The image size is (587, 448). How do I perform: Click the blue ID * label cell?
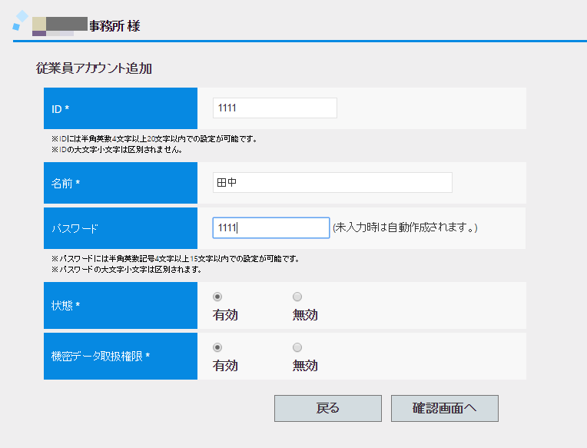click(121, 108)
